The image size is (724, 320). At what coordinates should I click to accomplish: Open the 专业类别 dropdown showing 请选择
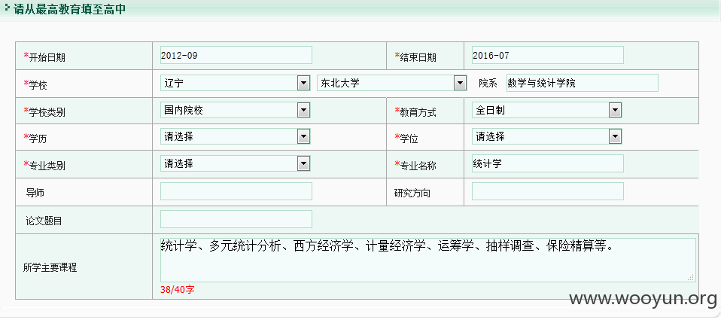235,163
